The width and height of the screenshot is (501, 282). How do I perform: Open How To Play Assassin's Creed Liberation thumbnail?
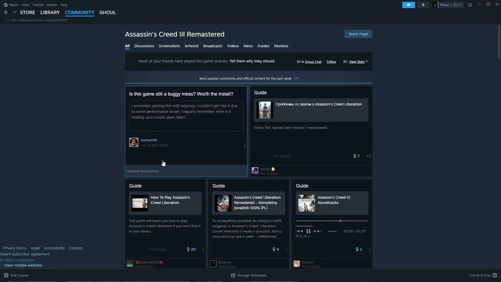click(x=140, y=203)
